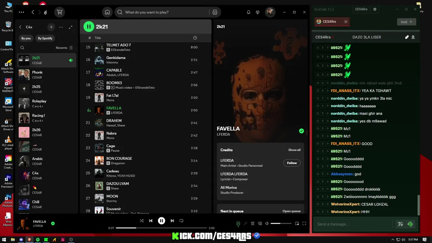
Task: Open Spotify notifications bell
Action: pyautogui.click(x=249, y=12)
